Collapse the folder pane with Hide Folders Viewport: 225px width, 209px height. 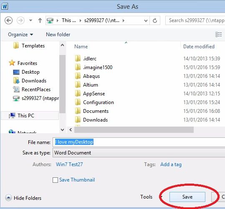pos(23,198)
